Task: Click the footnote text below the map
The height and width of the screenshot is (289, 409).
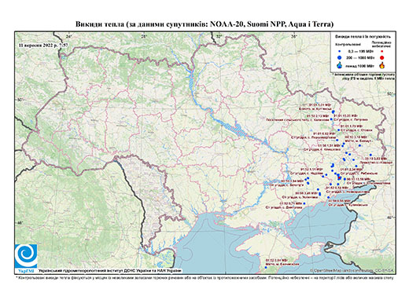Action: [x=204, y=277]
